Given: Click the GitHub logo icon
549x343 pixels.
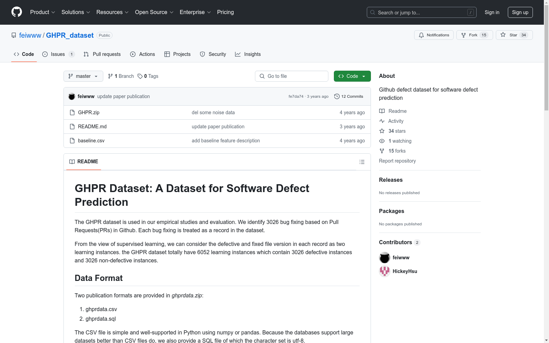Looking at the screenshot, I should [x=16, y=12].
